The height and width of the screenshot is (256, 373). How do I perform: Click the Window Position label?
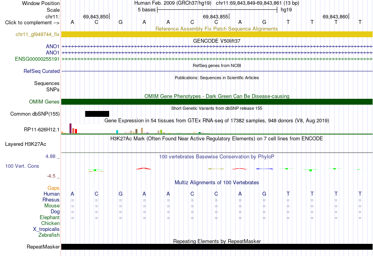click(41, 3)
